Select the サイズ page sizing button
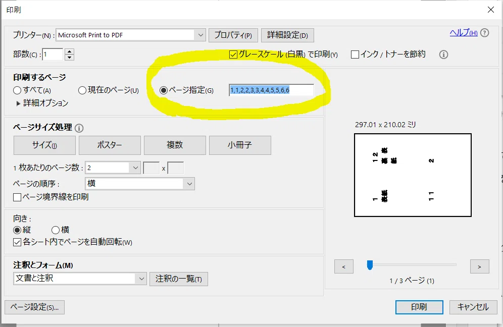 tap(44, 145)
